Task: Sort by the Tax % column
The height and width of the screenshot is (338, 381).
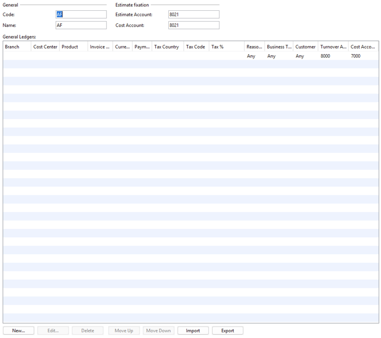Action: pyautogui.click(x=226, y=47)
